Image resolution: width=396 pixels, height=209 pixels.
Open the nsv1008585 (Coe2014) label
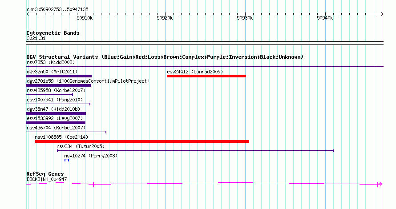61,137
